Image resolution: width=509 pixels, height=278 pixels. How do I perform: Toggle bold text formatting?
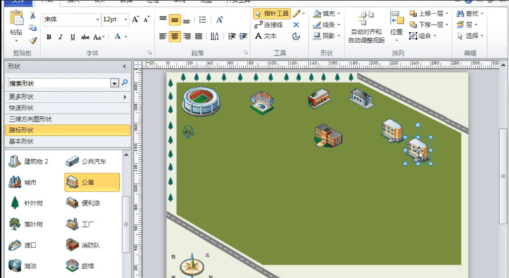pos(49,37)
